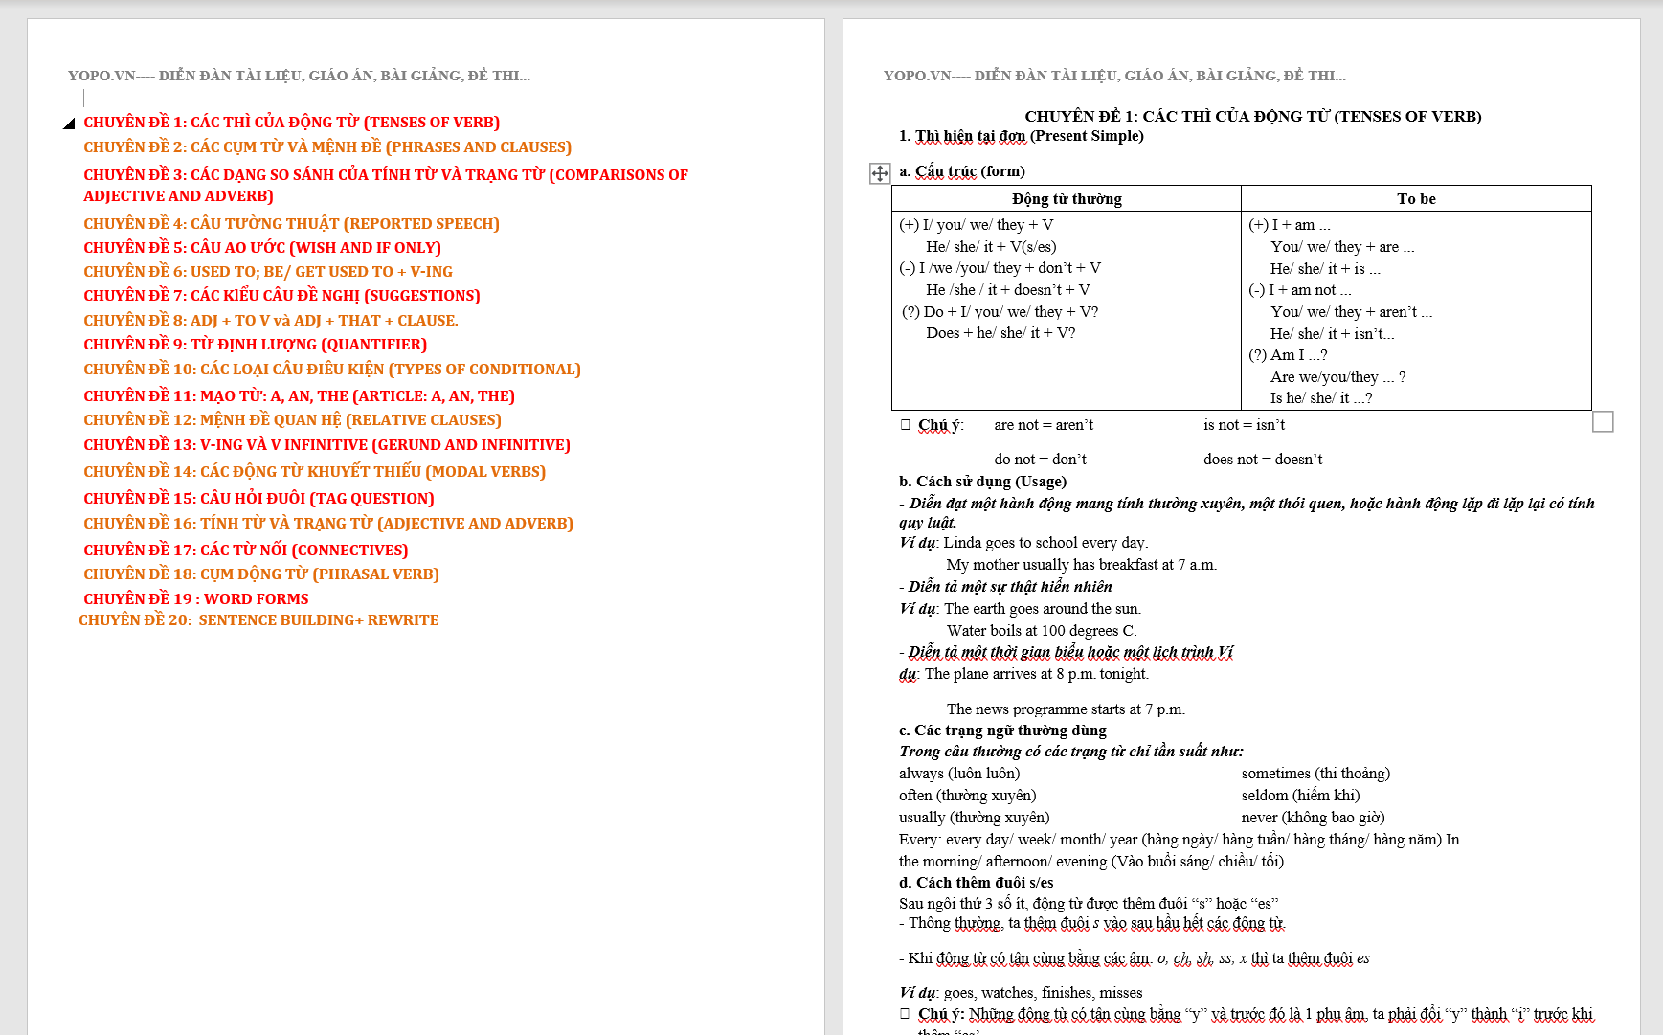
Task: Click CHUYÊN ĐỀ 17 connectives entry
Action: pos(245,551)
